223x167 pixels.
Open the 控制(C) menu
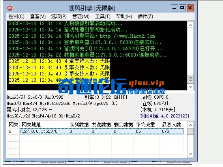click(16, 17)
